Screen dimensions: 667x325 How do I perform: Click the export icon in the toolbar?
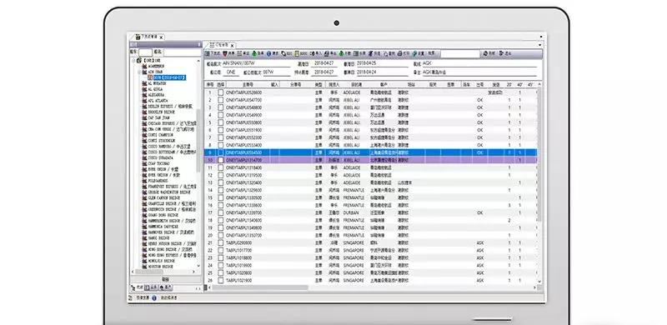pyautogui.click(x=326, y=53)
